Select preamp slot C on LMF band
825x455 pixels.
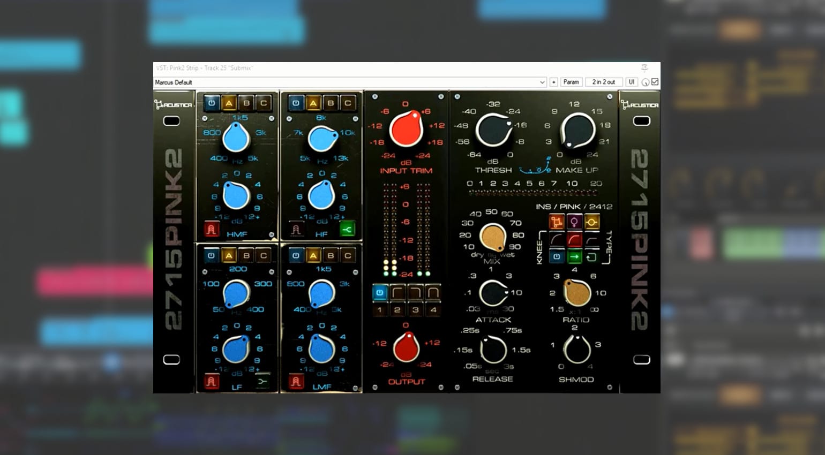click(348, 256)
